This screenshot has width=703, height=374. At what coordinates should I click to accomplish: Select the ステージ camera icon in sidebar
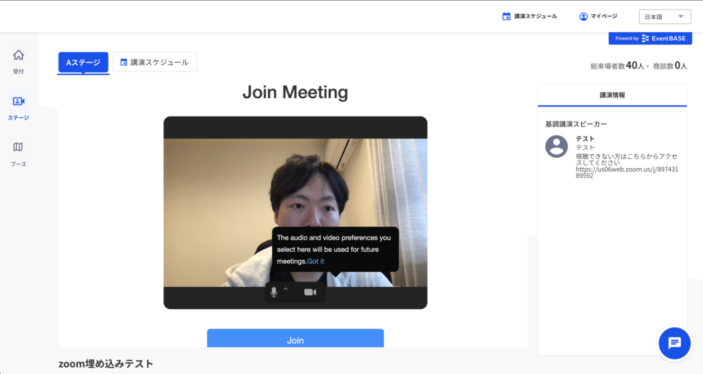[19, 102]
